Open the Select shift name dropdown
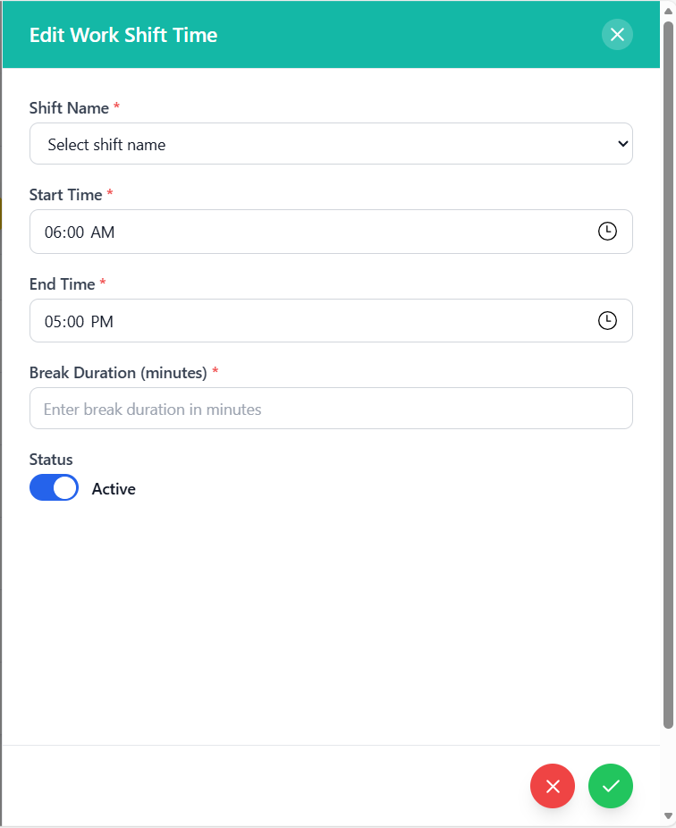676x828 pixels. tap(331, 144)
